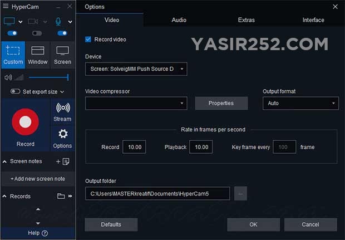The image size is (345, 240).
Task: Click Add new screen note
Action: point(38,179)
